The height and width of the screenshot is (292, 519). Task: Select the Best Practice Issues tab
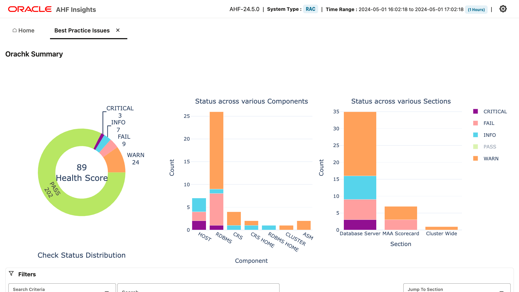(81, 30)
